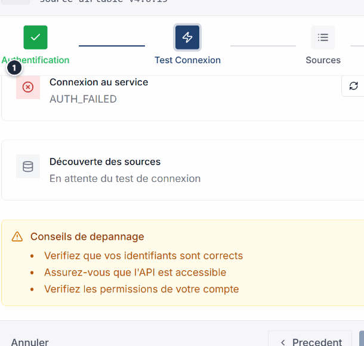Click the red error X icon

pos(28,87)
